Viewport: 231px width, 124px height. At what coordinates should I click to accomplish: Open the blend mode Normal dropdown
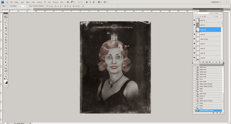point(201,13)
